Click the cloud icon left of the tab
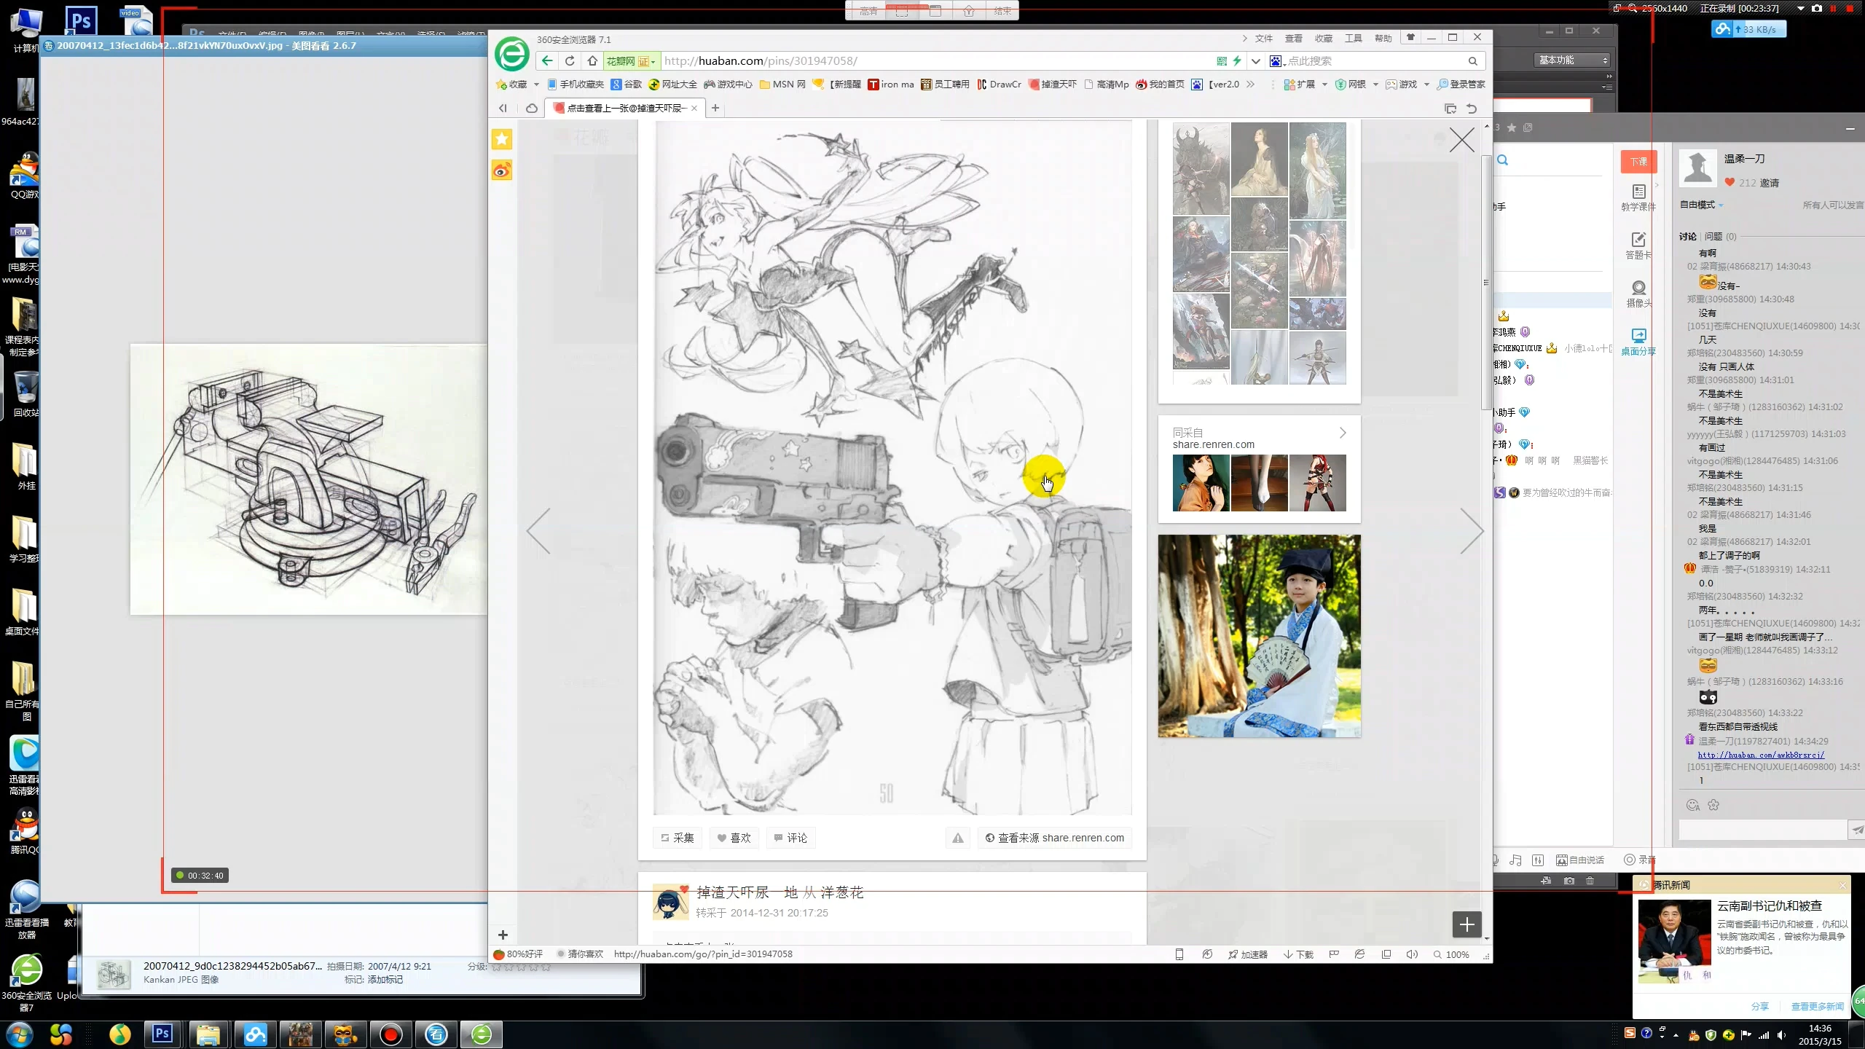This screenshot has height=1049, width=1865. [x=532, y=109]
